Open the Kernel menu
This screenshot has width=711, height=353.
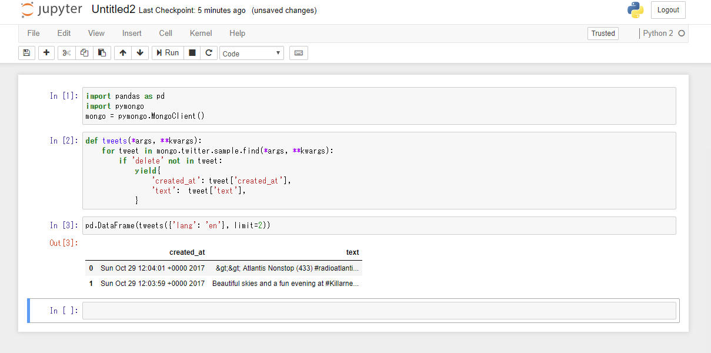click(x=201, y=34)
